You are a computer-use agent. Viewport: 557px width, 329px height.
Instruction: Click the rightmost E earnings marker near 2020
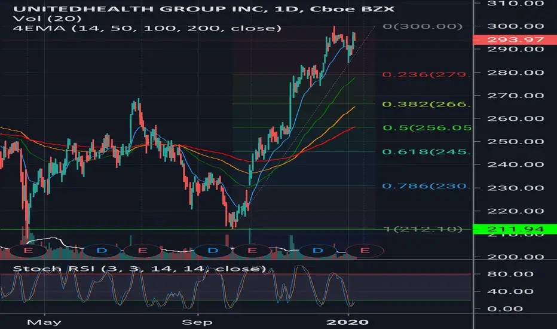pyautogui.click(x=365, y=251)
